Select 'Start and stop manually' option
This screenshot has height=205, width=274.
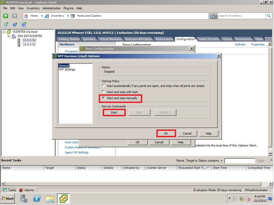pyautogui.click(x=104, y=98)
